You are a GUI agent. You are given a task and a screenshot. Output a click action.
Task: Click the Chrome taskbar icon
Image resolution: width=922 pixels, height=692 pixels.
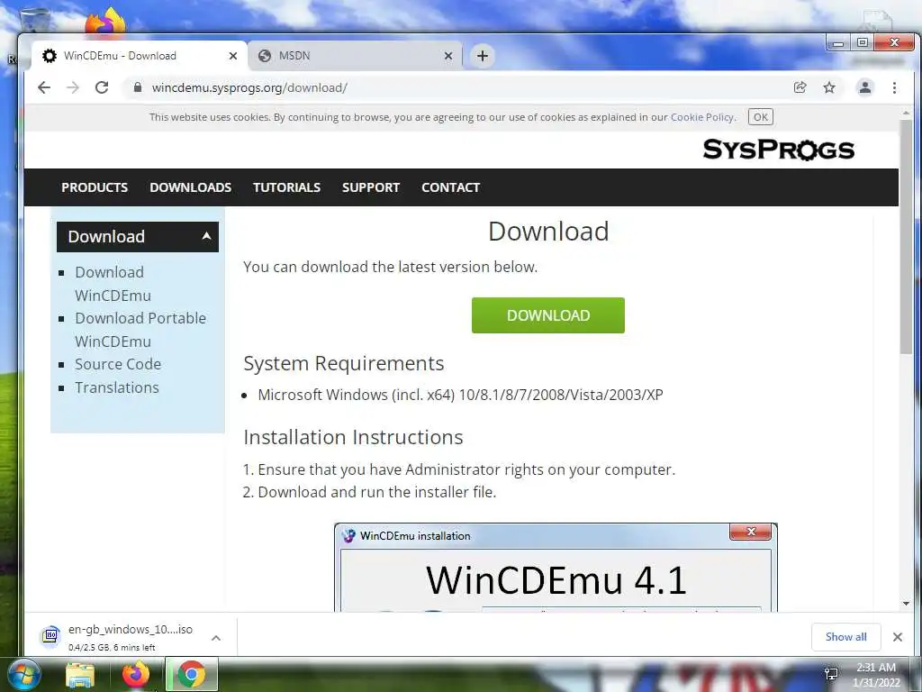coord(192,674)
